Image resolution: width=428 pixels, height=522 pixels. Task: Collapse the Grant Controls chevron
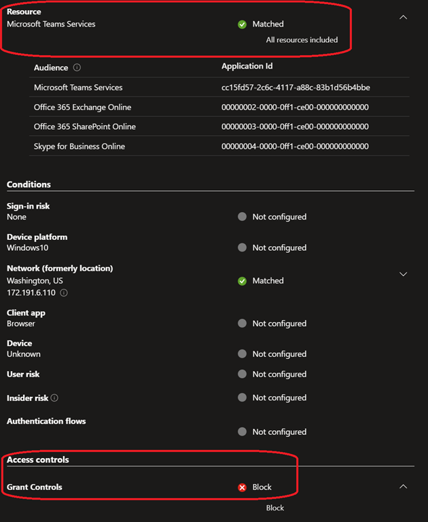point(403,487)
